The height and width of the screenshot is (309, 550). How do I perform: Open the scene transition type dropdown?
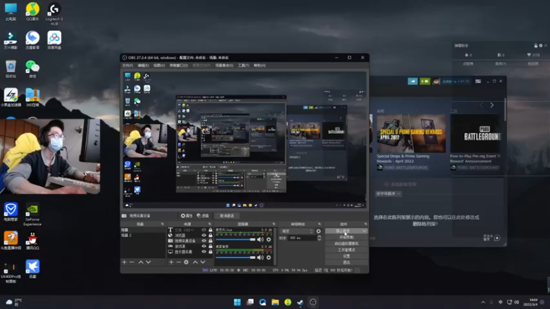[297, 231]
